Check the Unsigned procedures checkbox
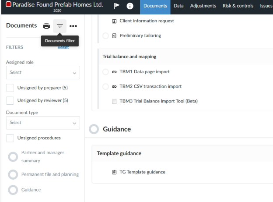 (x=10, y=138)
